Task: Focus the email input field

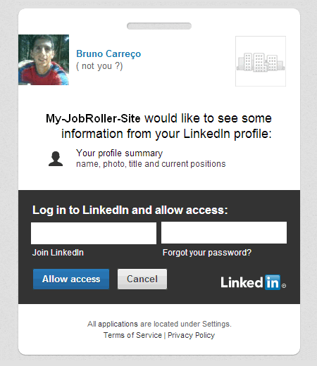Action: tap(94, 233)
